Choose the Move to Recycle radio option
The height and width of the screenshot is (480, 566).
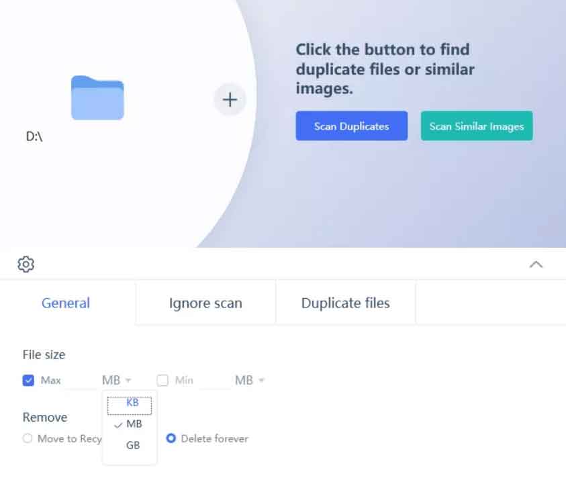[x=28, y=438]
